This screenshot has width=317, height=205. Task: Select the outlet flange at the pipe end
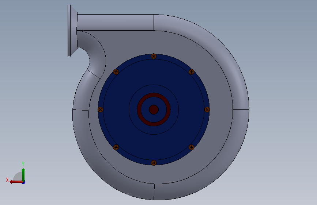[x=72, y=31]
